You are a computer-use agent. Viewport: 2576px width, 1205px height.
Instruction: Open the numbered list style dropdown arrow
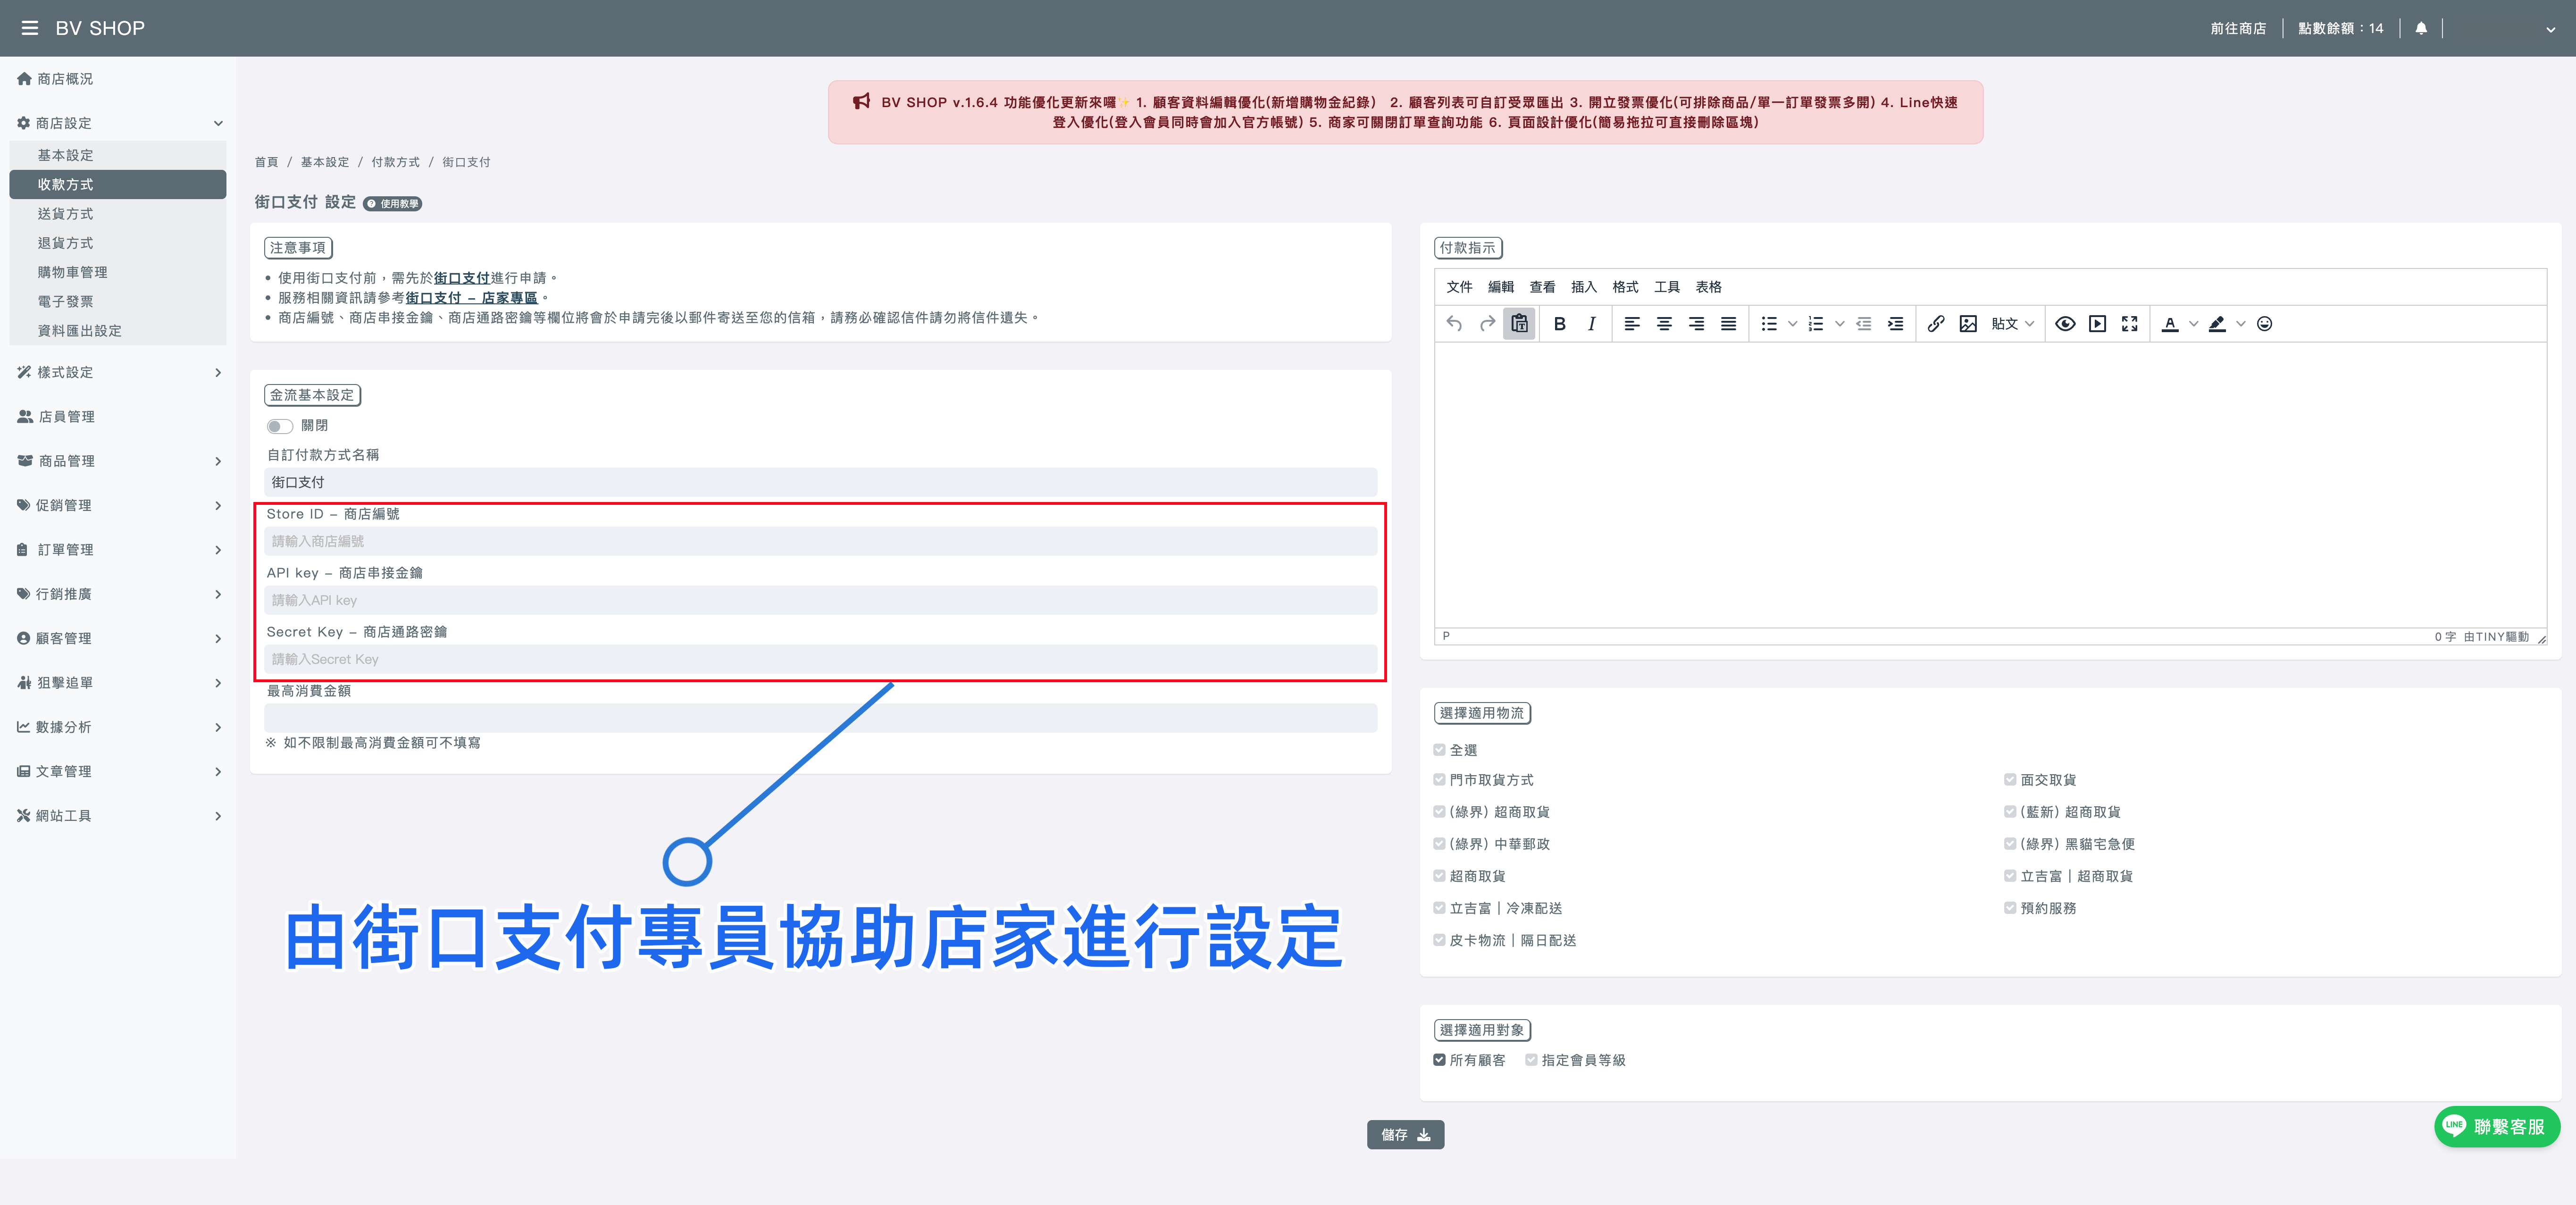(x=1839, y=323)
